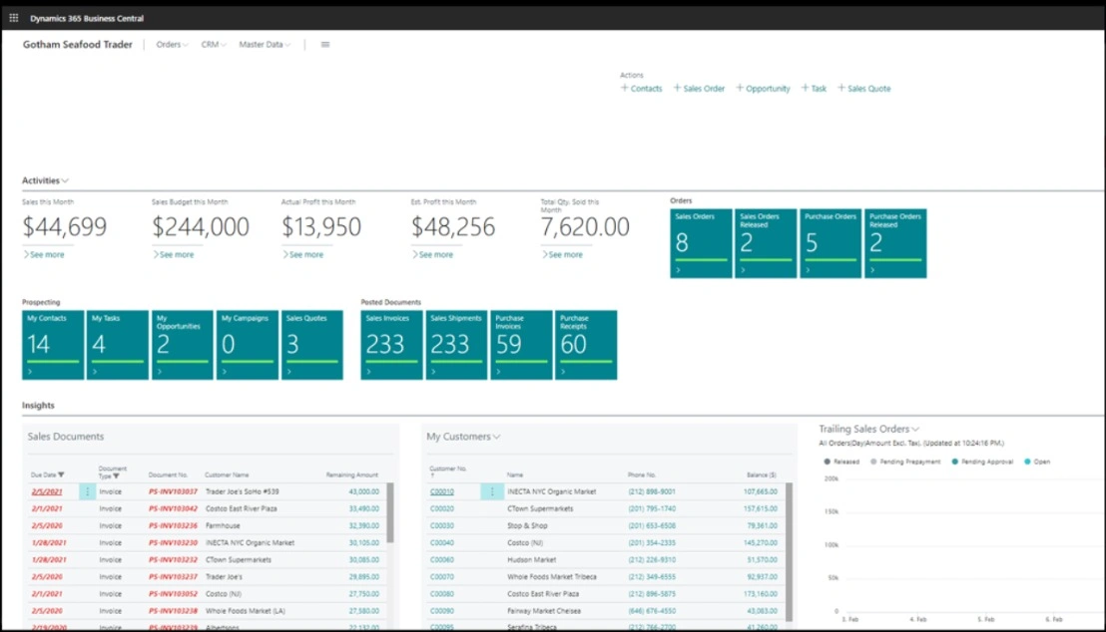
Task: Click the 2/5/2021 due date cell
Action: [47, 491]
